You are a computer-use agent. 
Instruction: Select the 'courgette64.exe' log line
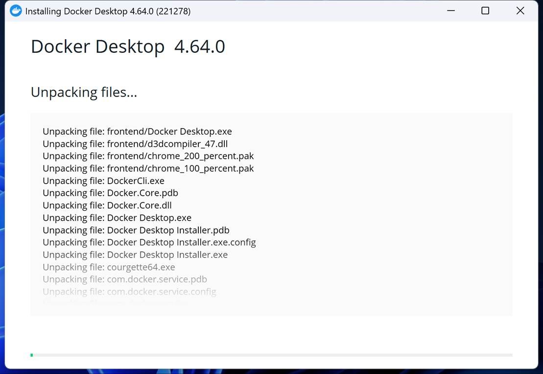click(109, 267)
